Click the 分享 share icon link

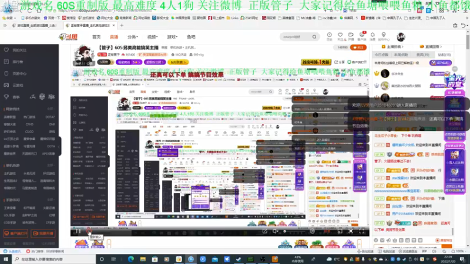tap(340, 62)
